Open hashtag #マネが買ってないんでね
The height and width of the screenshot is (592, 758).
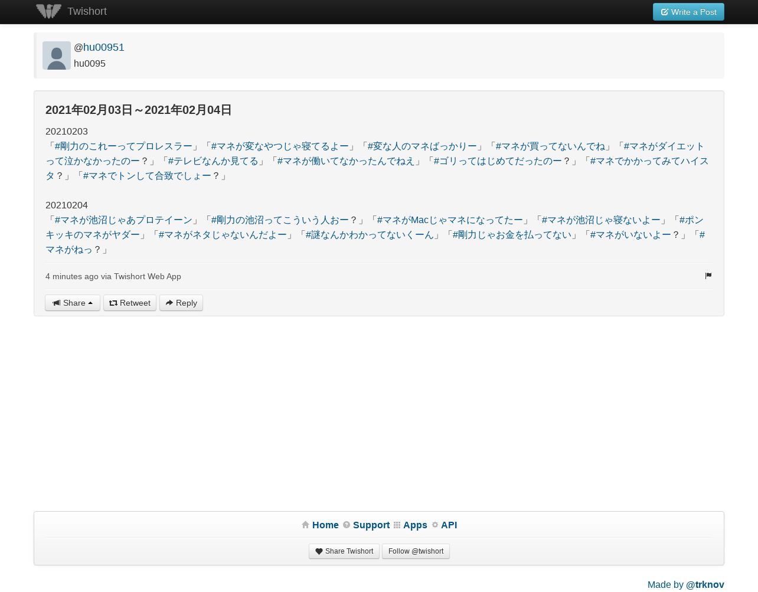(550, 146)
